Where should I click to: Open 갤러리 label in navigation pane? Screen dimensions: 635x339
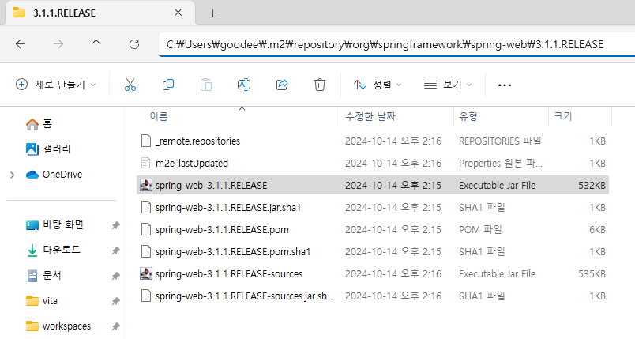[x=56, y=149]
